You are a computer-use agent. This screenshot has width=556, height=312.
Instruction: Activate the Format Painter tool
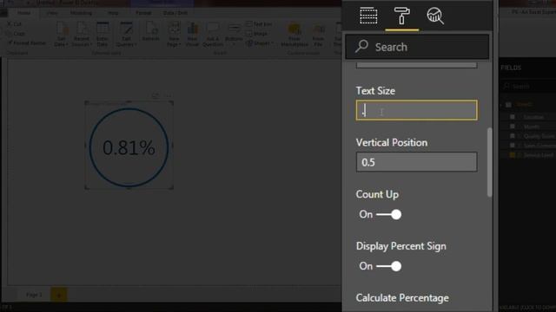(27, 42)
